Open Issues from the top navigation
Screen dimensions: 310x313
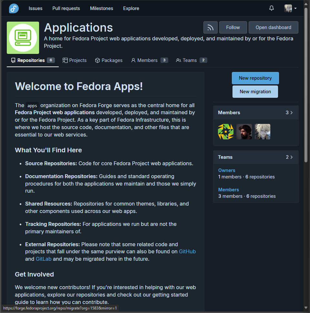pos(35,8)
